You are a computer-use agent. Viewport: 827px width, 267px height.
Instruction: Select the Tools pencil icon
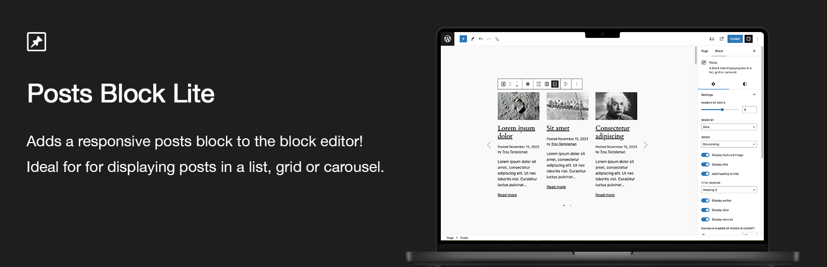[x=472, y=39]
